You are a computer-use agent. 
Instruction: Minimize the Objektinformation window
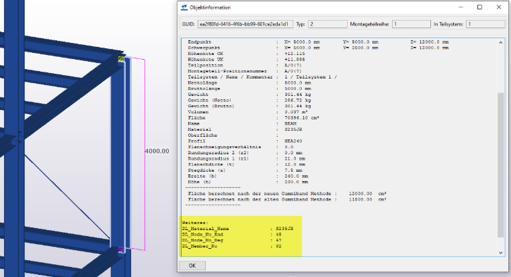point(461,7)
